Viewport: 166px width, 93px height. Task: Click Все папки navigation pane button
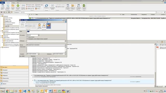[x=14, y=67]
